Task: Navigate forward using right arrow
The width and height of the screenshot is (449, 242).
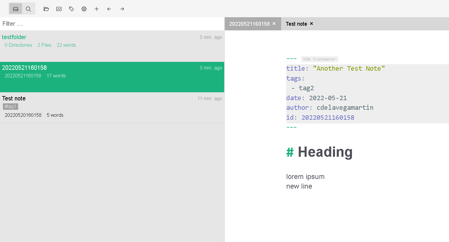Action: pos(122,9)
